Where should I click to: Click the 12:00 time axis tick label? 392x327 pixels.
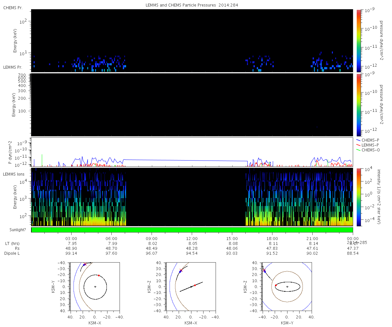click(x=192, y=238)
